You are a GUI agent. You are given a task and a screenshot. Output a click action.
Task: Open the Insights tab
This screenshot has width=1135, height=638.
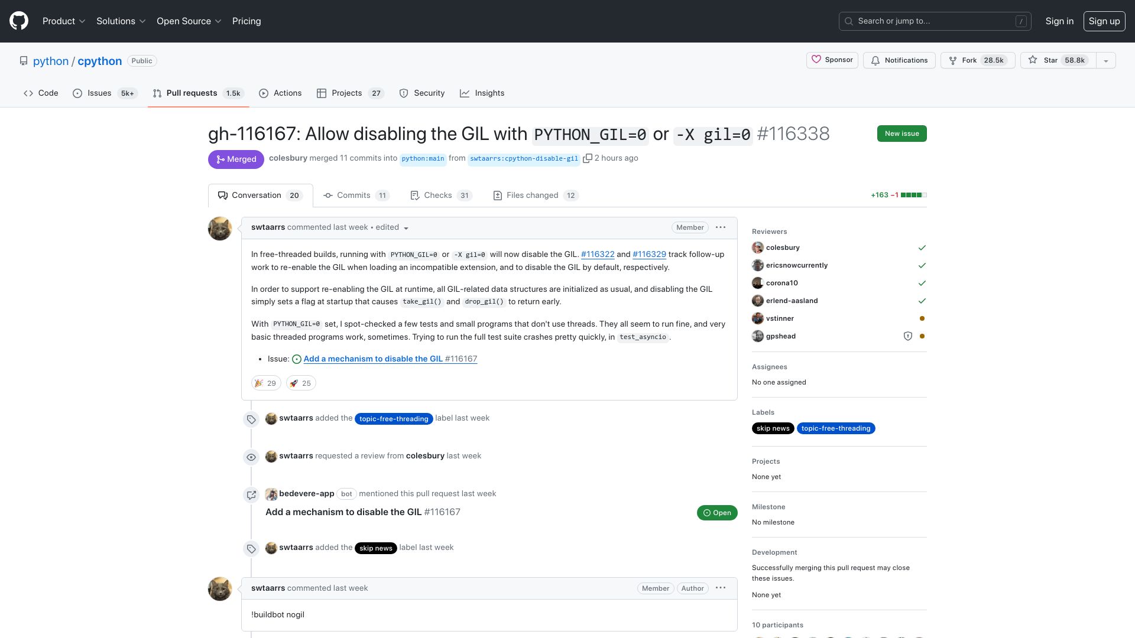(482, 93)
